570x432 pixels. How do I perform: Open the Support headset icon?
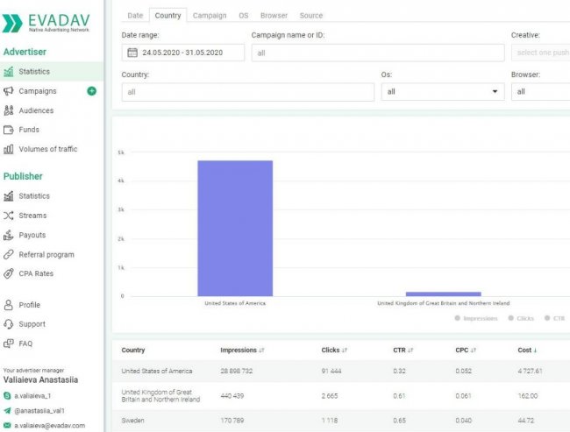[9, 324]
